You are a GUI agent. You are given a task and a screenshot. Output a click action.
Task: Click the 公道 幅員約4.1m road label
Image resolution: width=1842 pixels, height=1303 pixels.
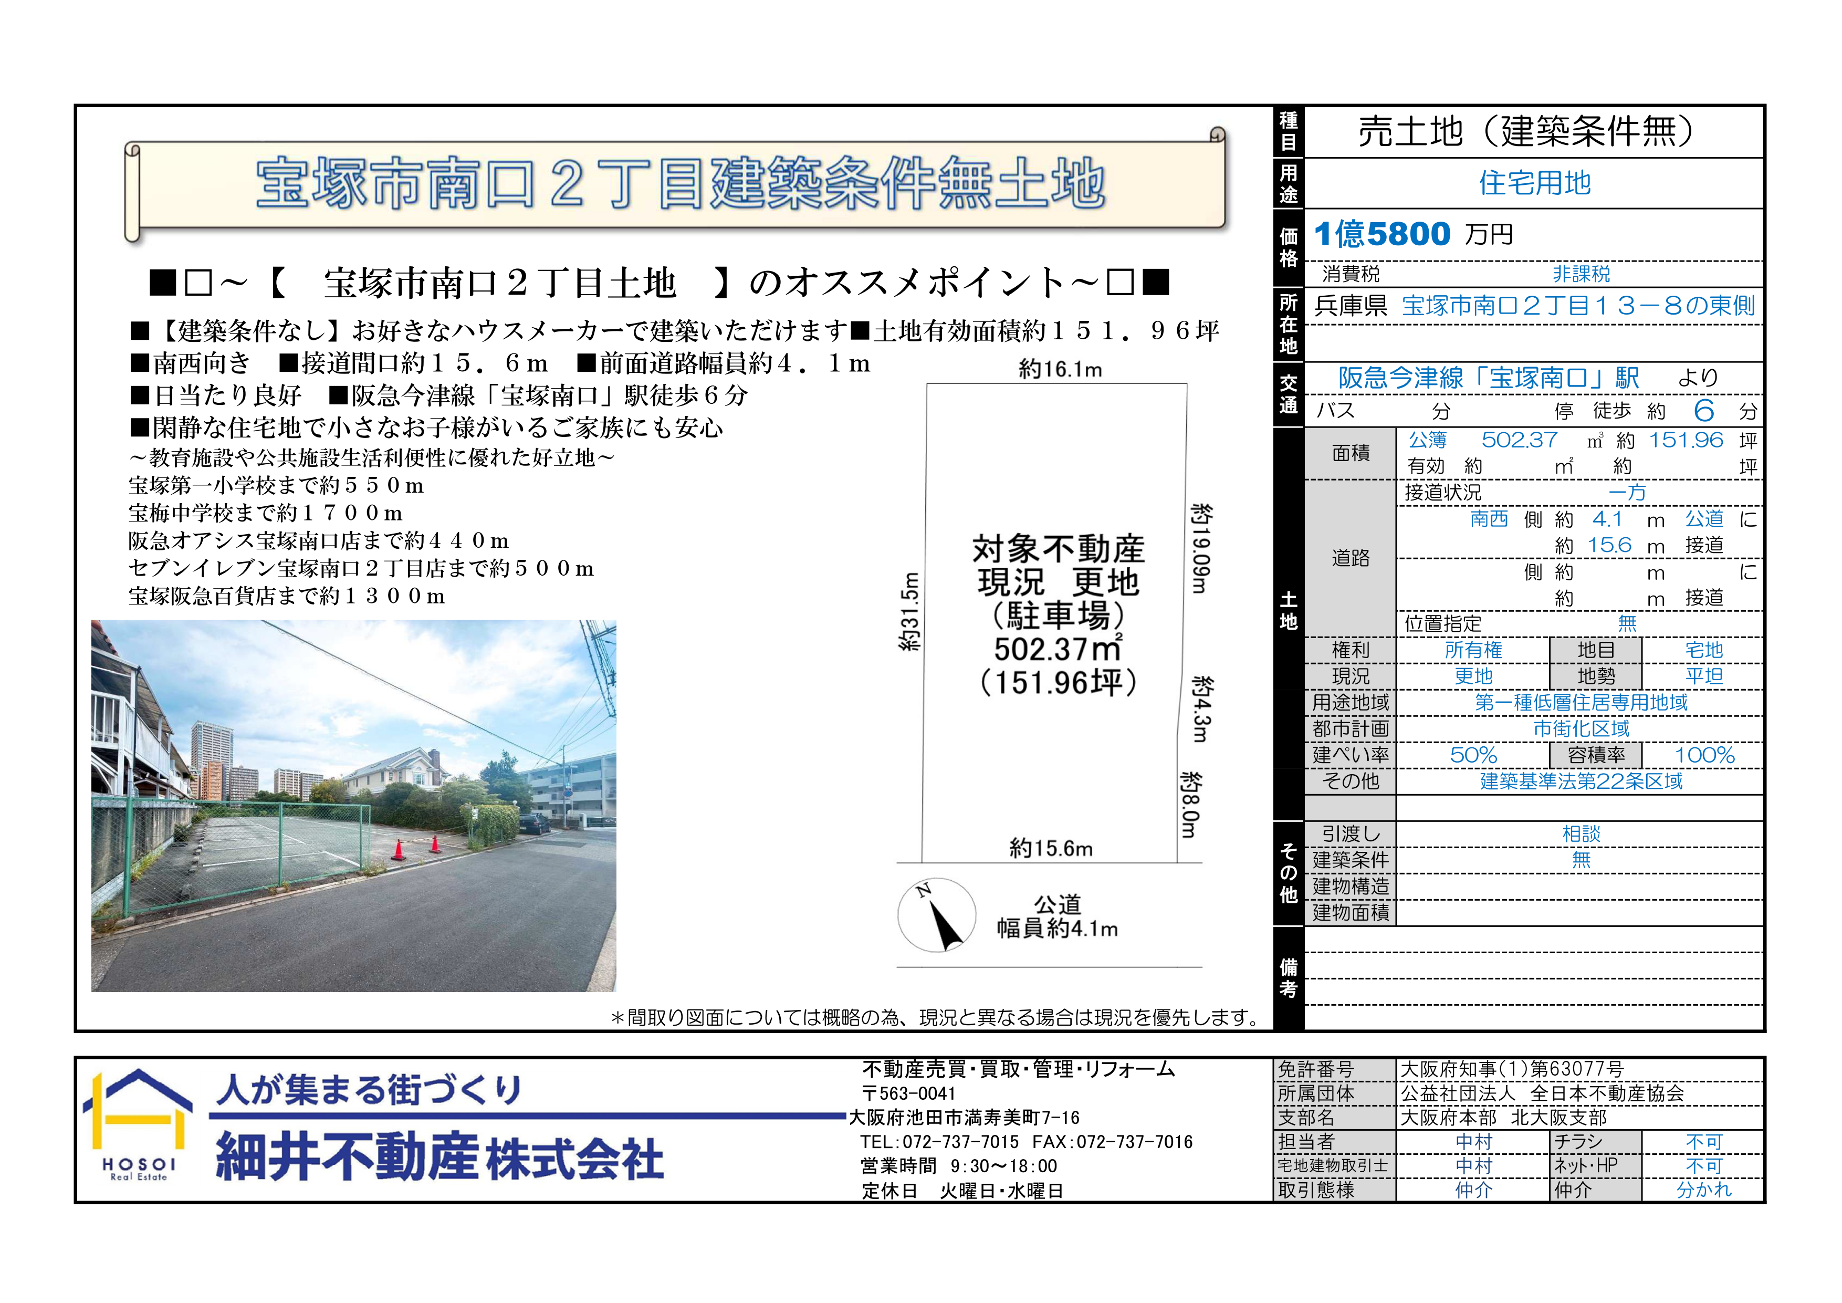pyautogui.click(x=1056, y=916)
